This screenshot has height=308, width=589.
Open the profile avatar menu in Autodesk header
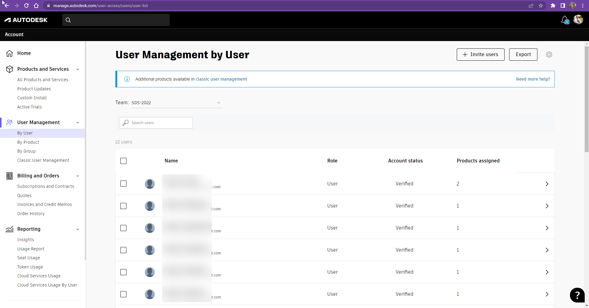578,20
